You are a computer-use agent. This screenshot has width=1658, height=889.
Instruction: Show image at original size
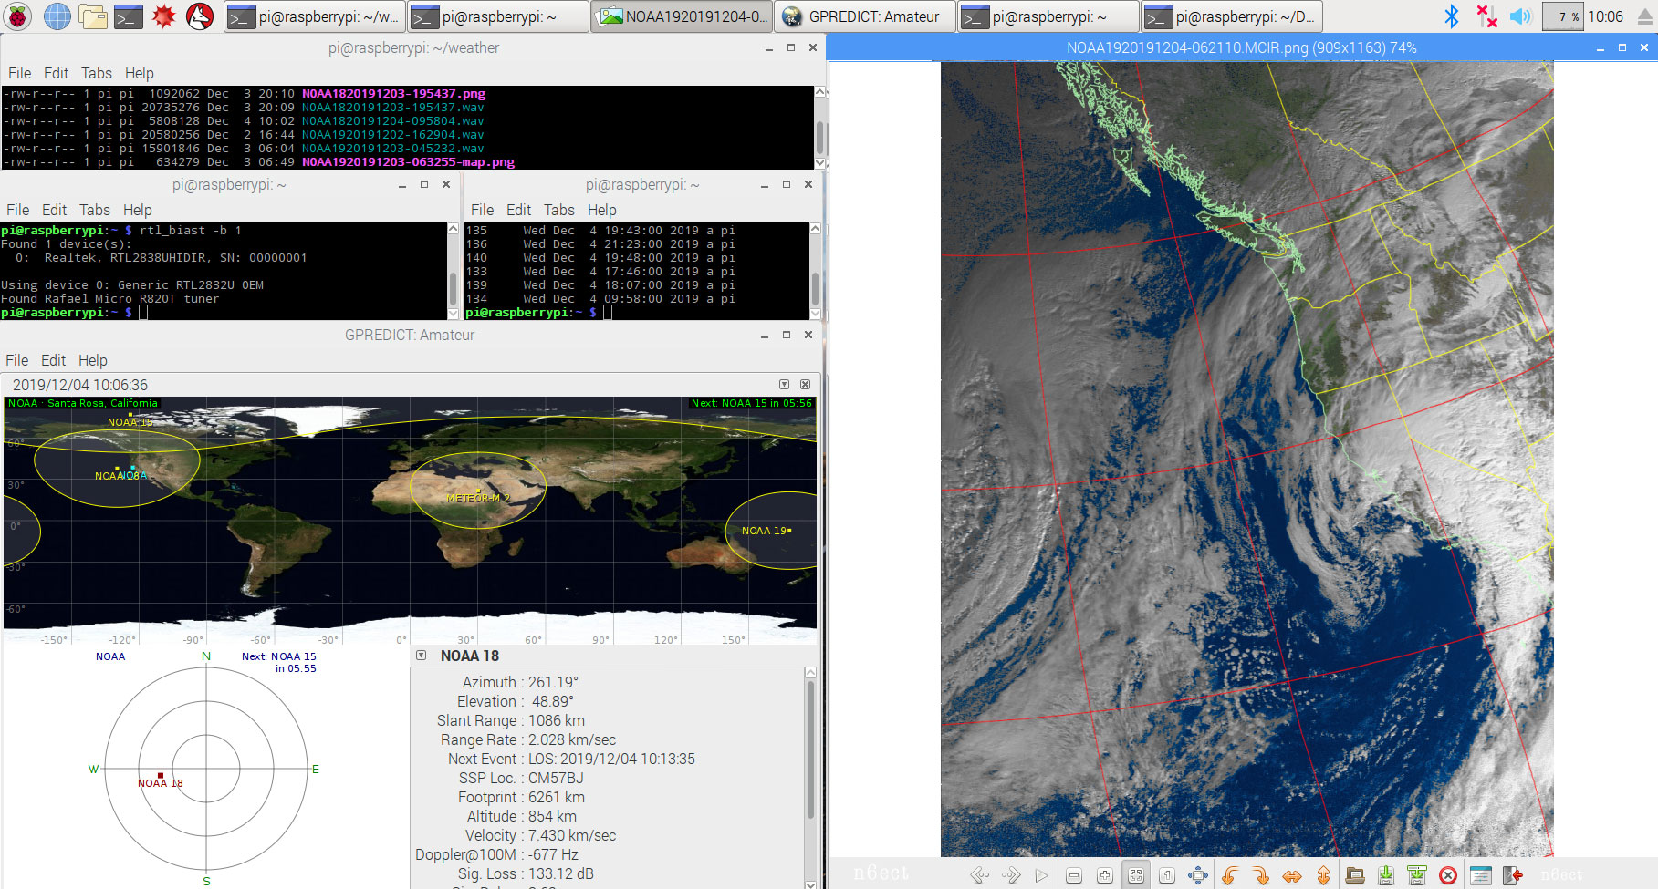[x=1167, y=875]
